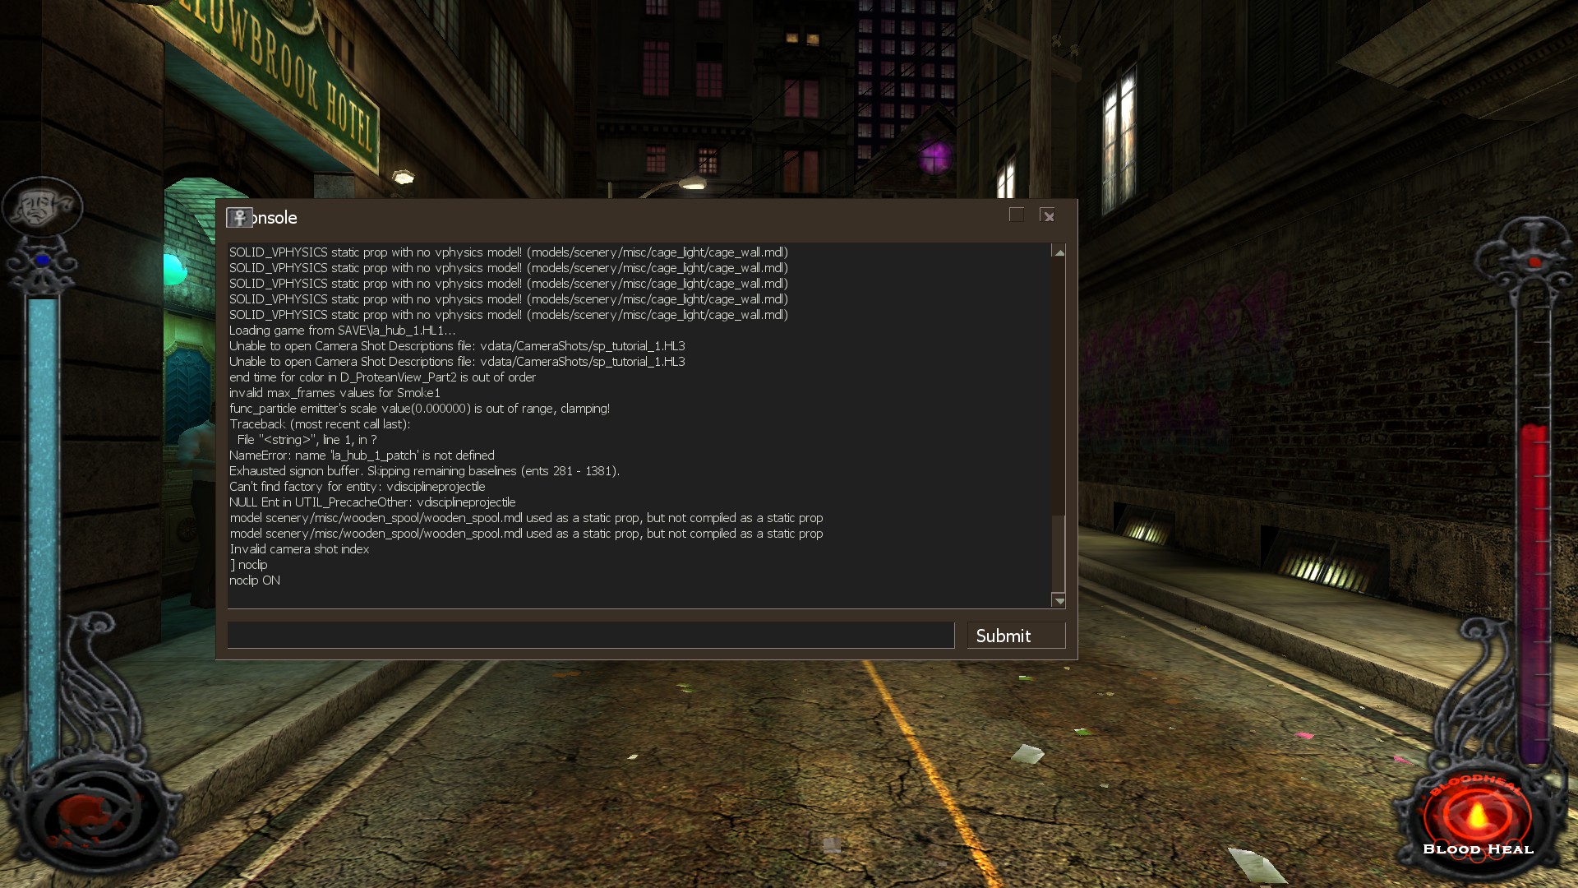Screen dimensions: 1578x888
Task: Focus the console command input field
Action: pos(590,636)
